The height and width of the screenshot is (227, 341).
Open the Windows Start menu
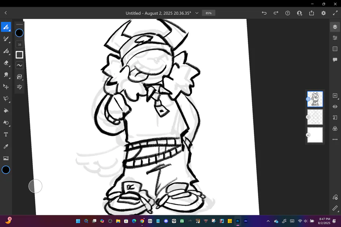78,221
